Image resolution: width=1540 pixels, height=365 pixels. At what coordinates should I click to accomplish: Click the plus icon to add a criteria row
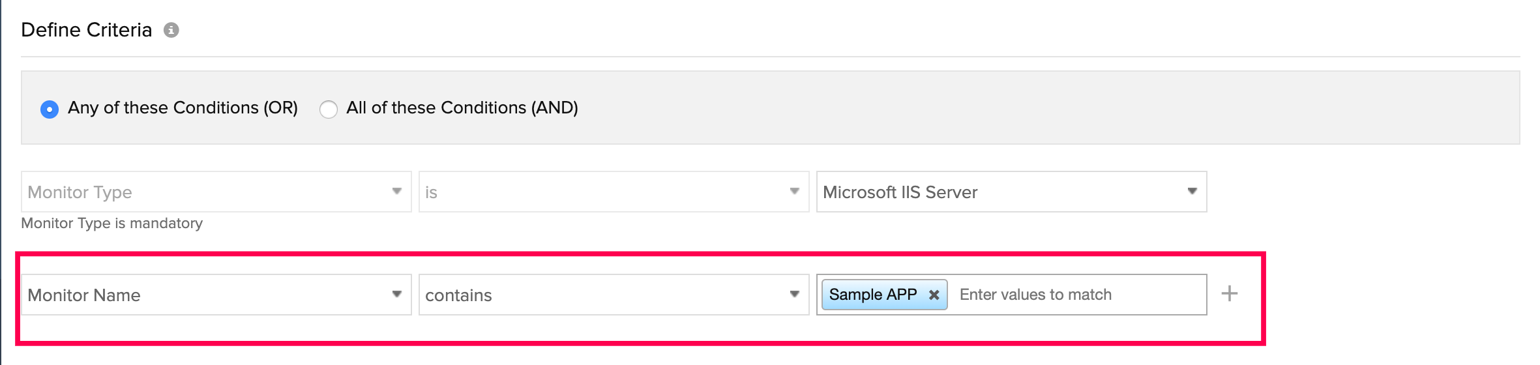pos(1229,294)
